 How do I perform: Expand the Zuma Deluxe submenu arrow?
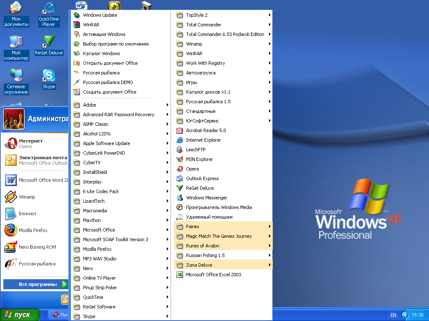tap(270, 265)
